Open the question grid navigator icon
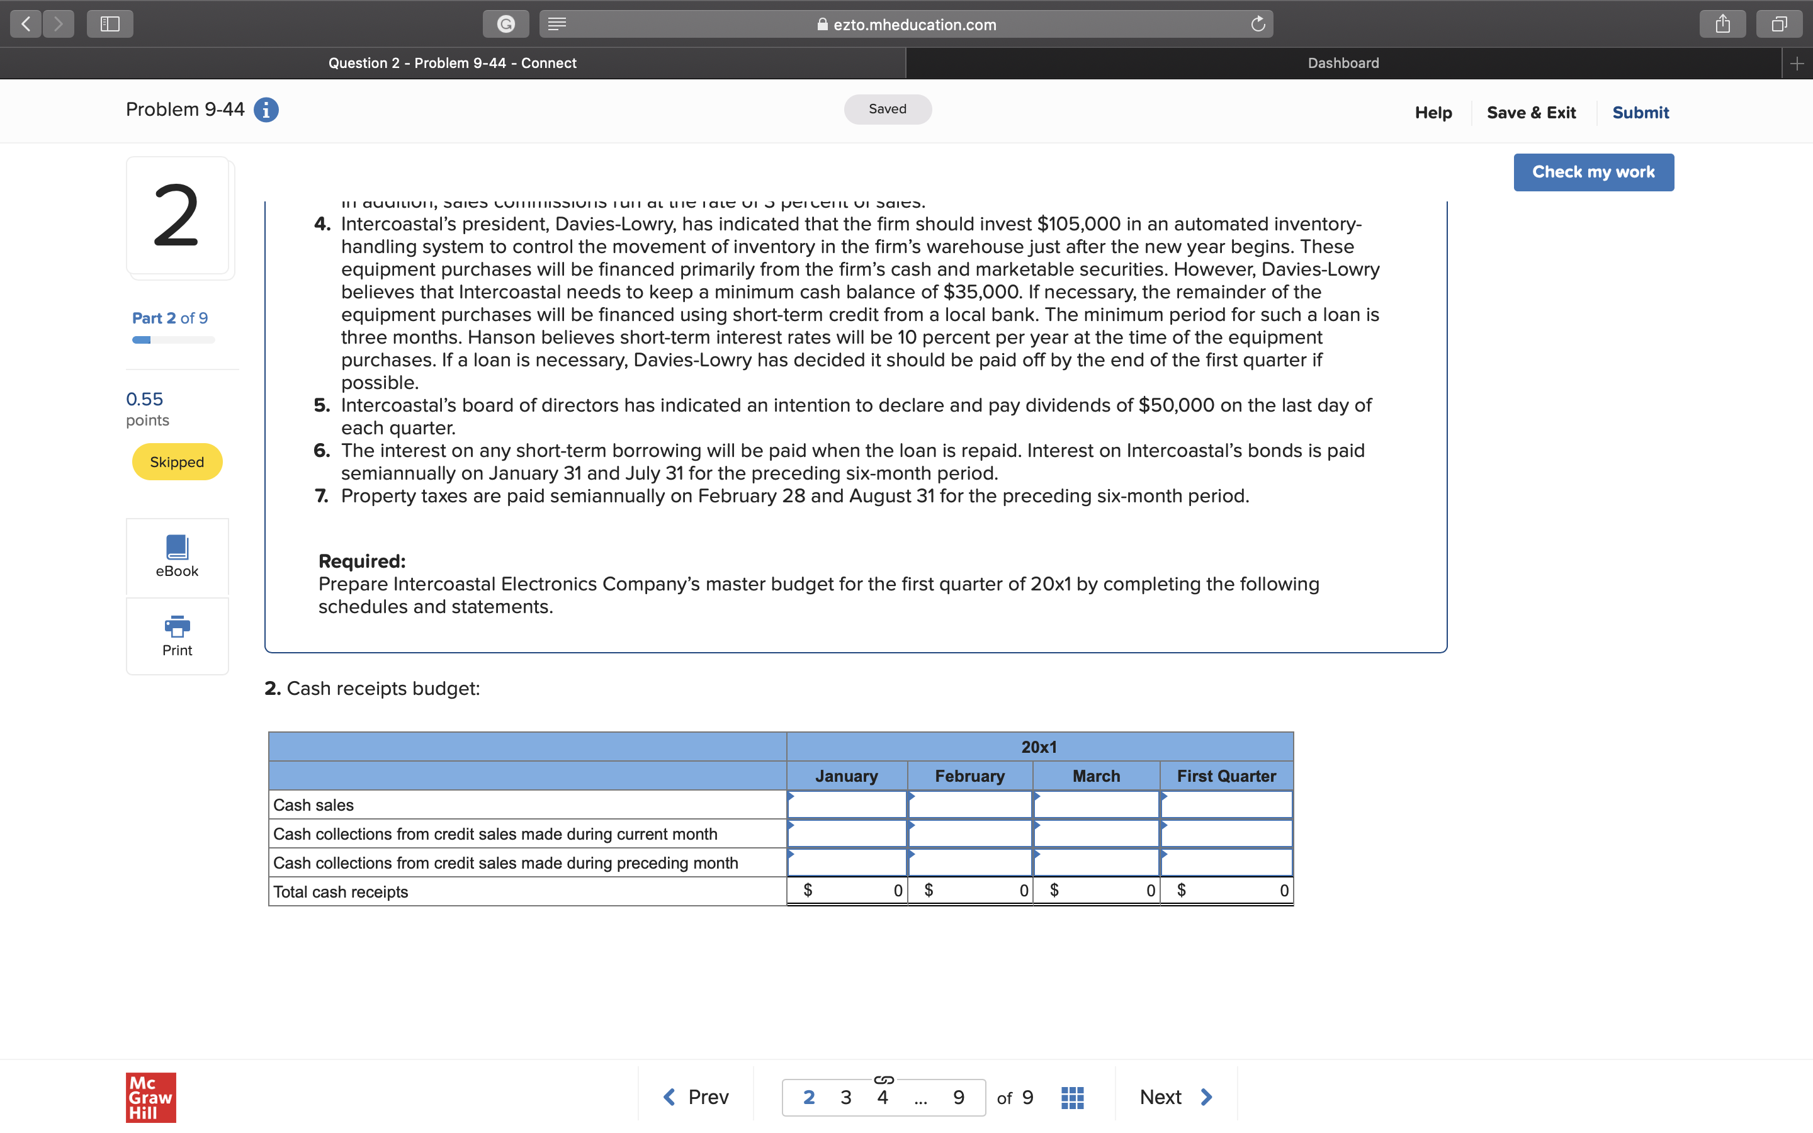The height and width of the screenshot is (1133, 1813). 1072,1097
